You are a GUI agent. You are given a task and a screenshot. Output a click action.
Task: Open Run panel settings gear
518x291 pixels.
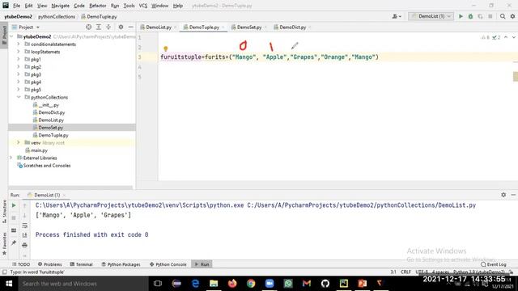[x=503, y=195]
